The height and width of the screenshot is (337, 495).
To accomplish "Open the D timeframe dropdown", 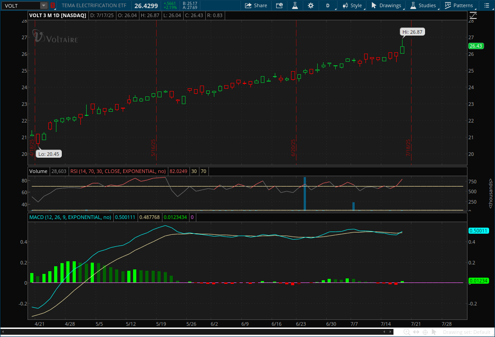I will tap(328, 5).
